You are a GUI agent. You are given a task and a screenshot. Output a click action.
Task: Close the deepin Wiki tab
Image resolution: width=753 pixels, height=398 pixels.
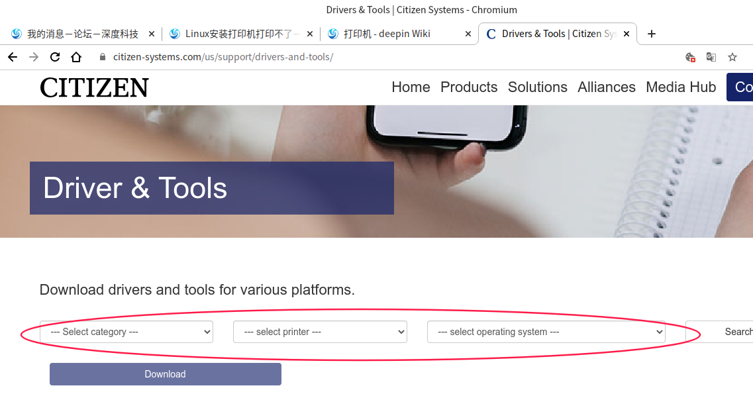(468, 34)
